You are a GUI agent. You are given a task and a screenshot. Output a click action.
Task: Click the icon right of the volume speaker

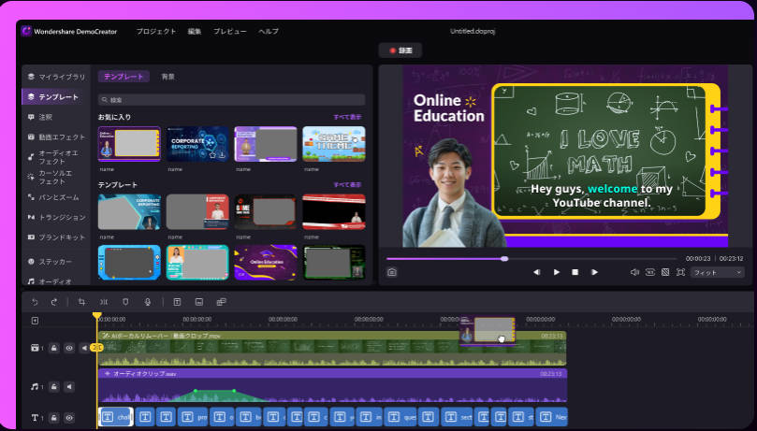(649, 272)
